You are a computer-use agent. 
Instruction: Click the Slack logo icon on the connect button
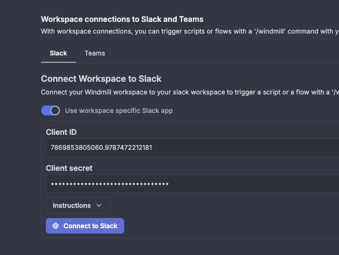(x=56, y=226)
